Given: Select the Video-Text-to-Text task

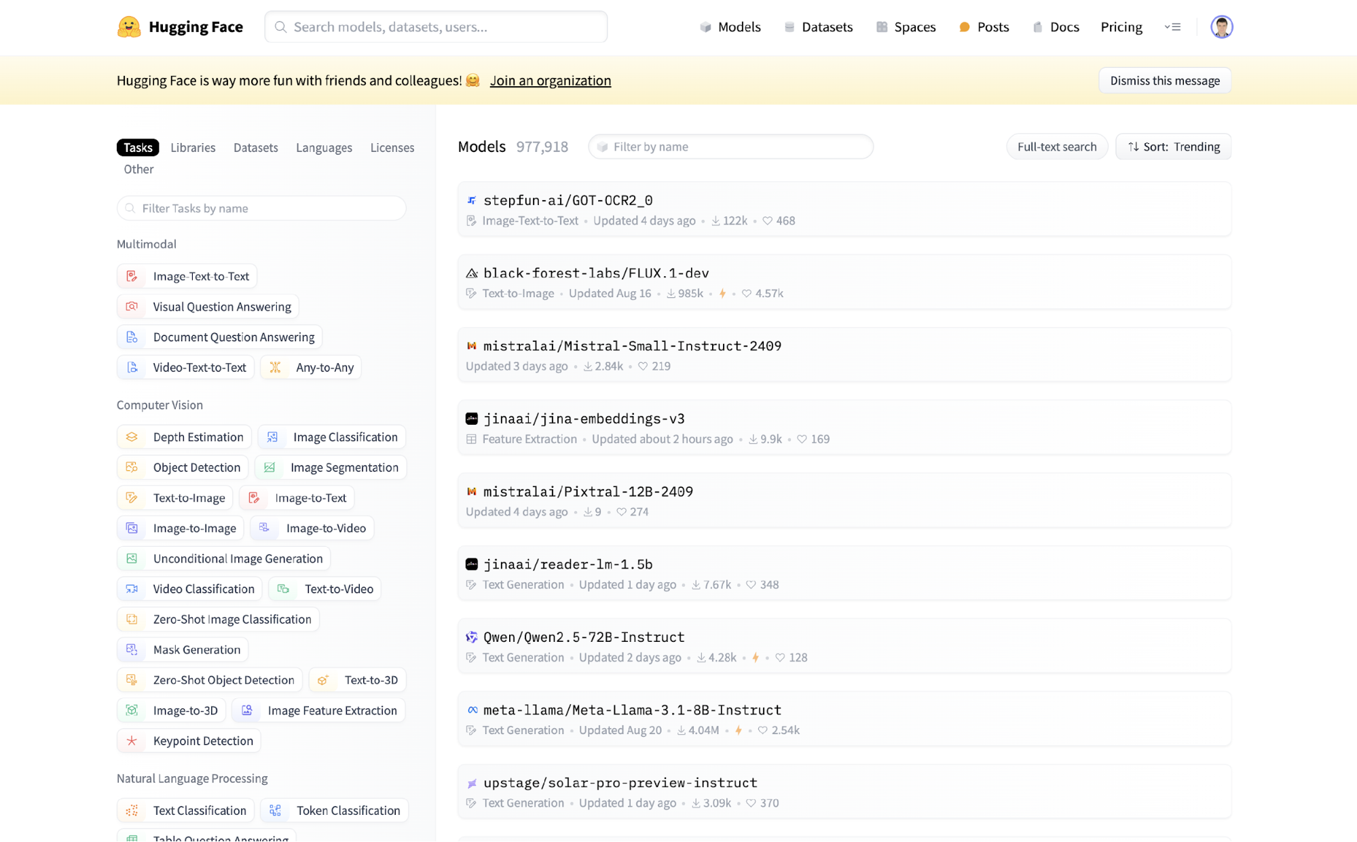Looking at the screenshot, I should pyautogui.click(x=185, y=367).
